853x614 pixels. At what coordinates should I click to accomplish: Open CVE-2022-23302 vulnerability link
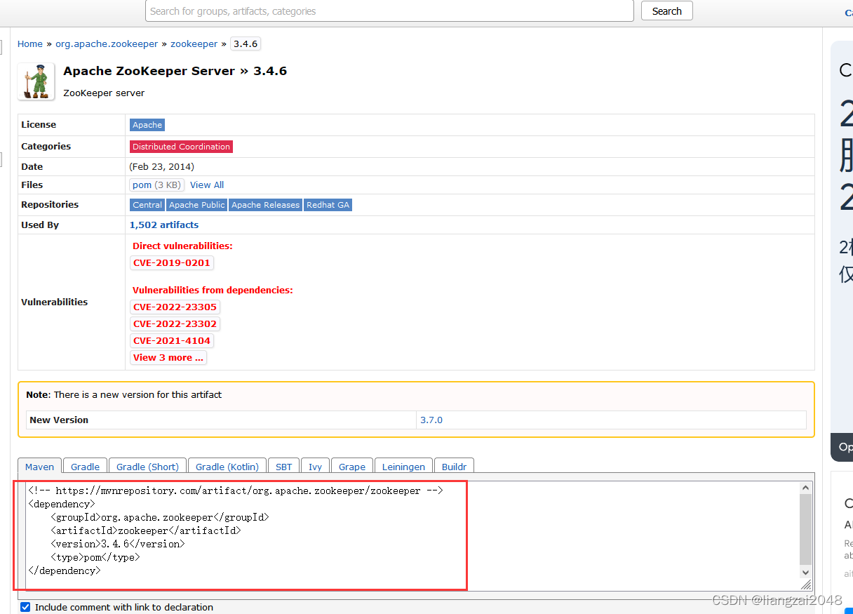coord(175,323)
